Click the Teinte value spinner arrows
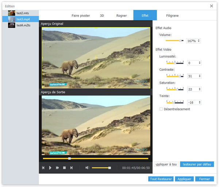The height and width of the screenshot is (187, 219). coord(199,102)
